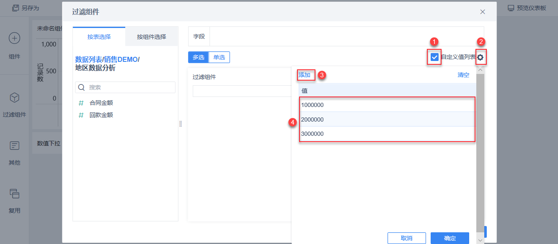Switch to 单选 mode

pos(219,57)
